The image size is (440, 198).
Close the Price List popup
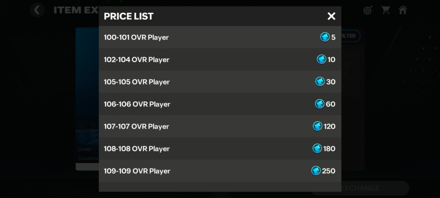(331, 16)
